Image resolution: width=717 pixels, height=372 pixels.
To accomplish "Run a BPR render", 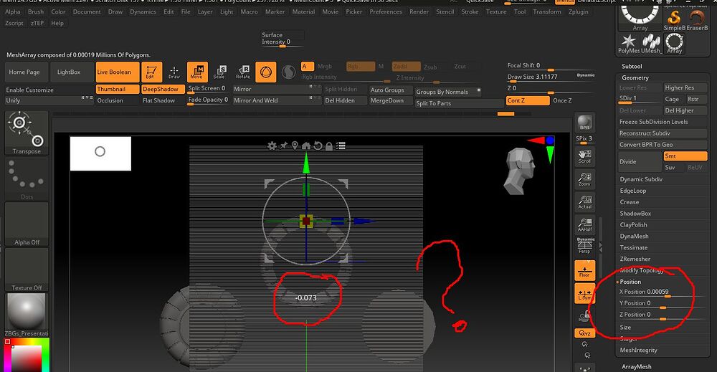I will tap(584, 123).
